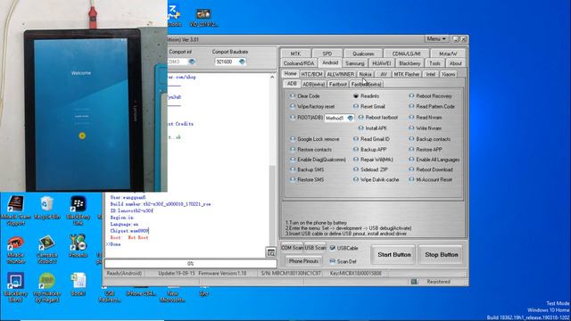Open the Blackberry tab
This screenshot has width=571, height=321.
[410, 63]
